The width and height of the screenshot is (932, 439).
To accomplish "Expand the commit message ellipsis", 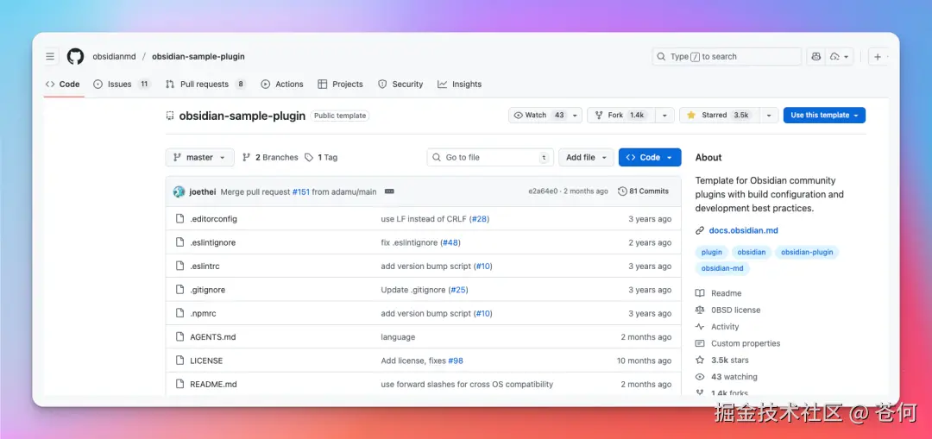I will pos(389,191).
